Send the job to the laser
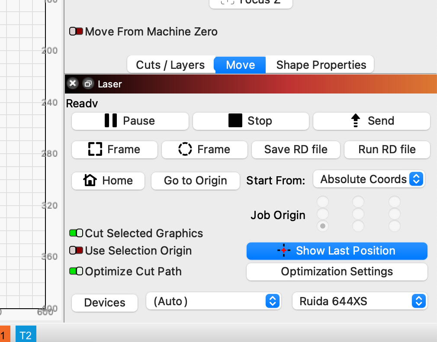 coord(371,121)
